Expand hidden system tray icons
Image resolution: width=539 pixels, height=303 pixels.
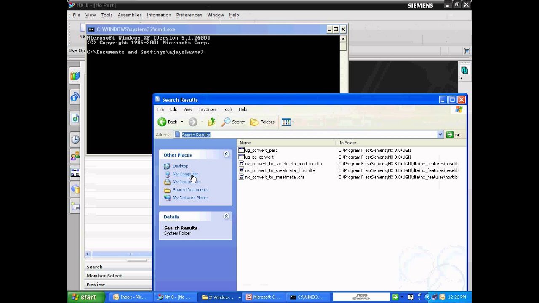coord(428,297)
